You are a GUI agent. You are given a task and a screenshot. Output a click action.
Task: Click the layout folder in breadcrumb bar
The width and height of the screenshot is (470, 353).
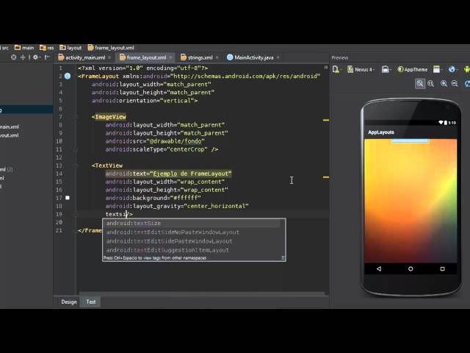70,48
